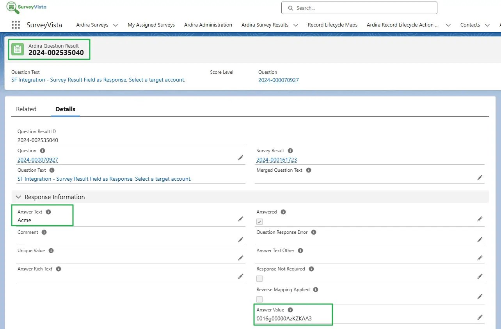Click the Ardira Question Result record icon
The width and height of the screenshot is (501, 329).
pos(18,49)
